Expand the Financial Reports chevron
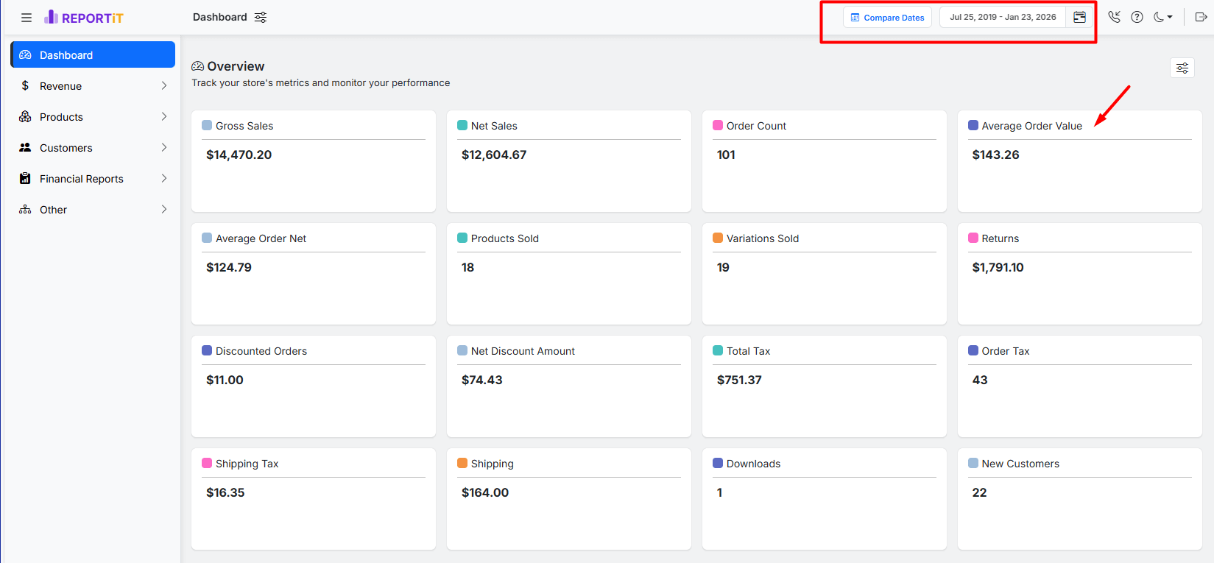Image resolution: width=1214 pixels, height=563 pixels. pyautogui.click(x=163, y=179)
